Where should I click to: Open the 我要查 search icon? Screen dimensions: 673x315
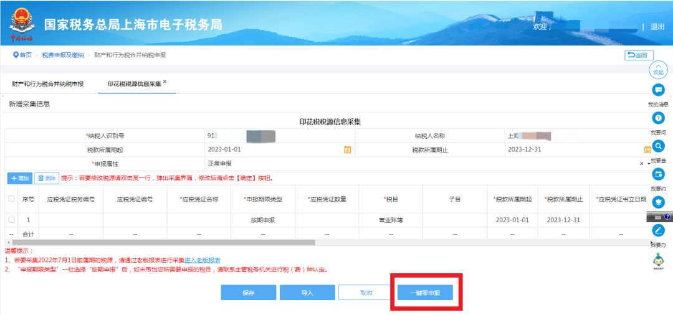click(658, 146)
